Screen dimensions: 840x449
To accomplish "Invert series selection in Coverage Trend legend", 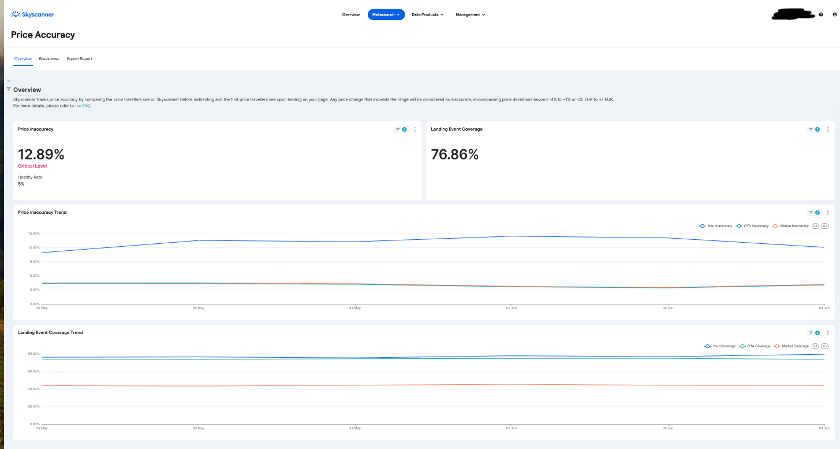I will [825, 346].
